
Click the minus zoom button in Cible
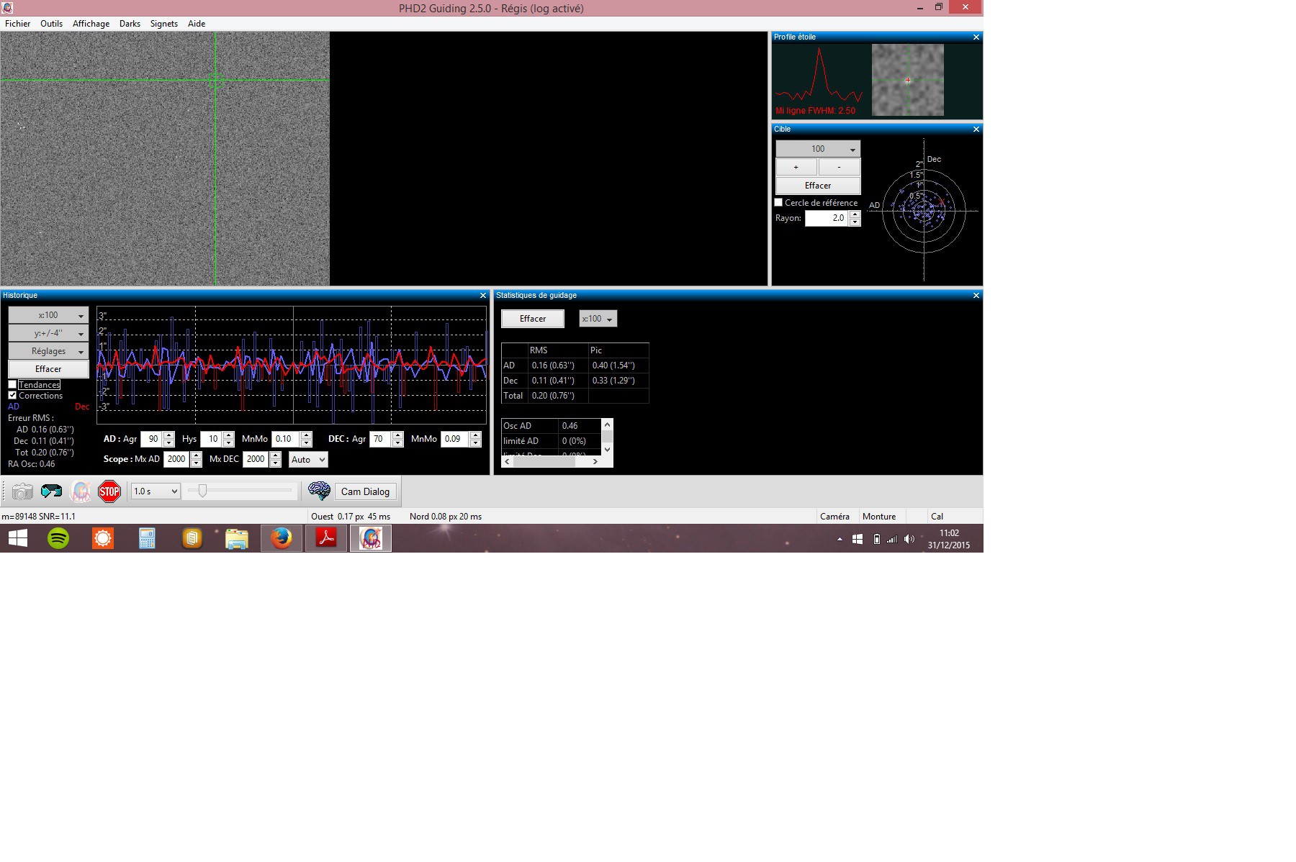[x=840, y=167]
